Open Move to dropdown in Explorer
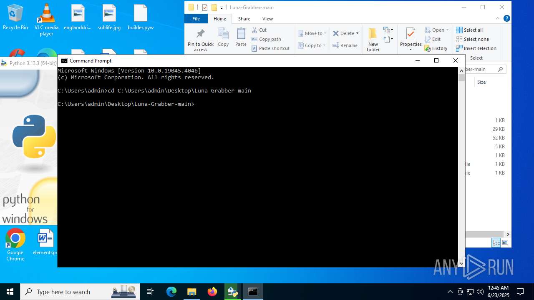The height and width of the screenshot is (300, 534). [x=312, y=33]
